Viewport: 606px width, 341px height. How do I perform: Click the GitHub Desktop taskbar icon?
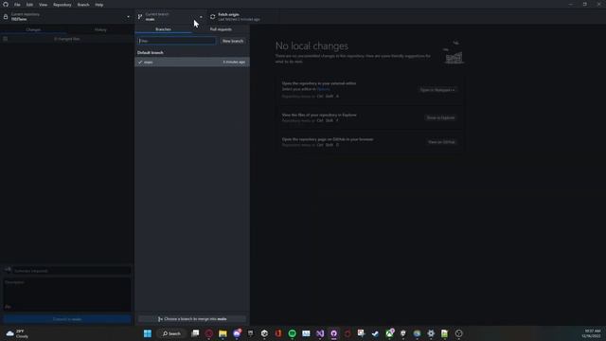pos(334,333)
